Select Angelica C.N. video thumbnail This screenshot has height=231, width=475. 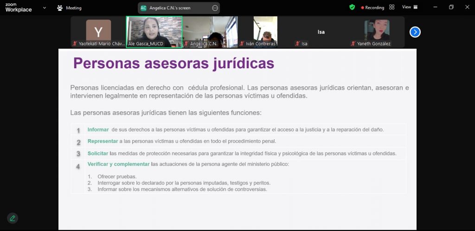point(210,32)
